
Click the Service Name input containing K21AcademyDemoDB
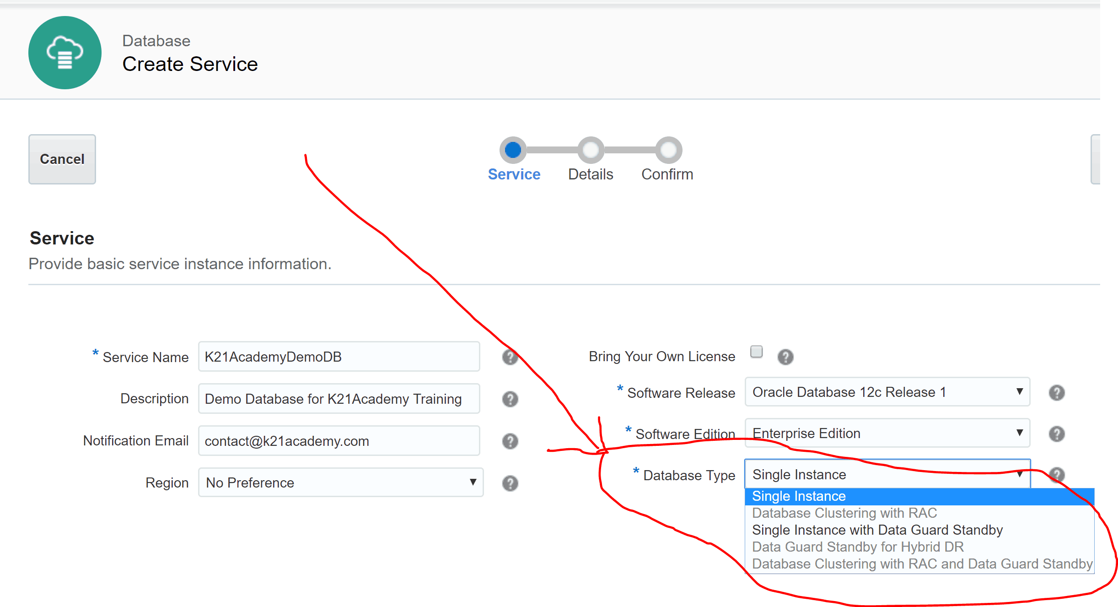(339, 357)
